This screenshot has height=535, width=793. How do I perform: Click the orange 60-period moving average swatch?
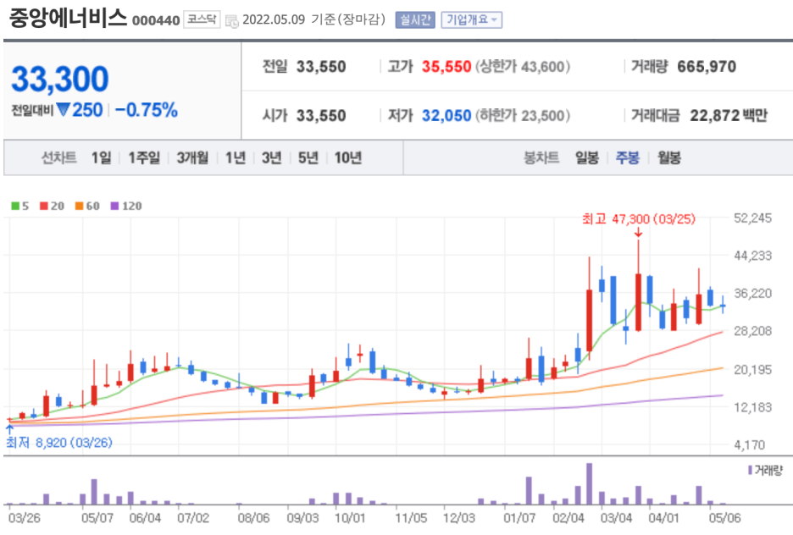click(80, 206)
